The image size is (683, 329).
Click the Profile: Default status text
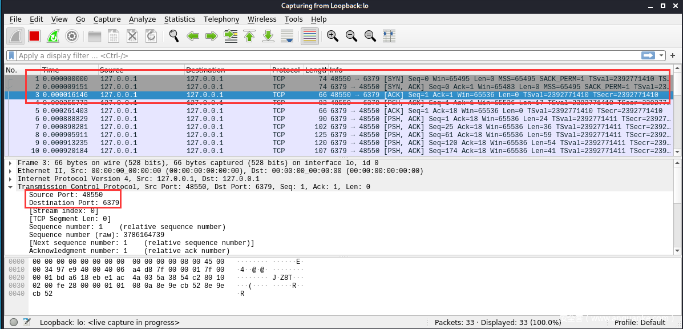point(640,322)
